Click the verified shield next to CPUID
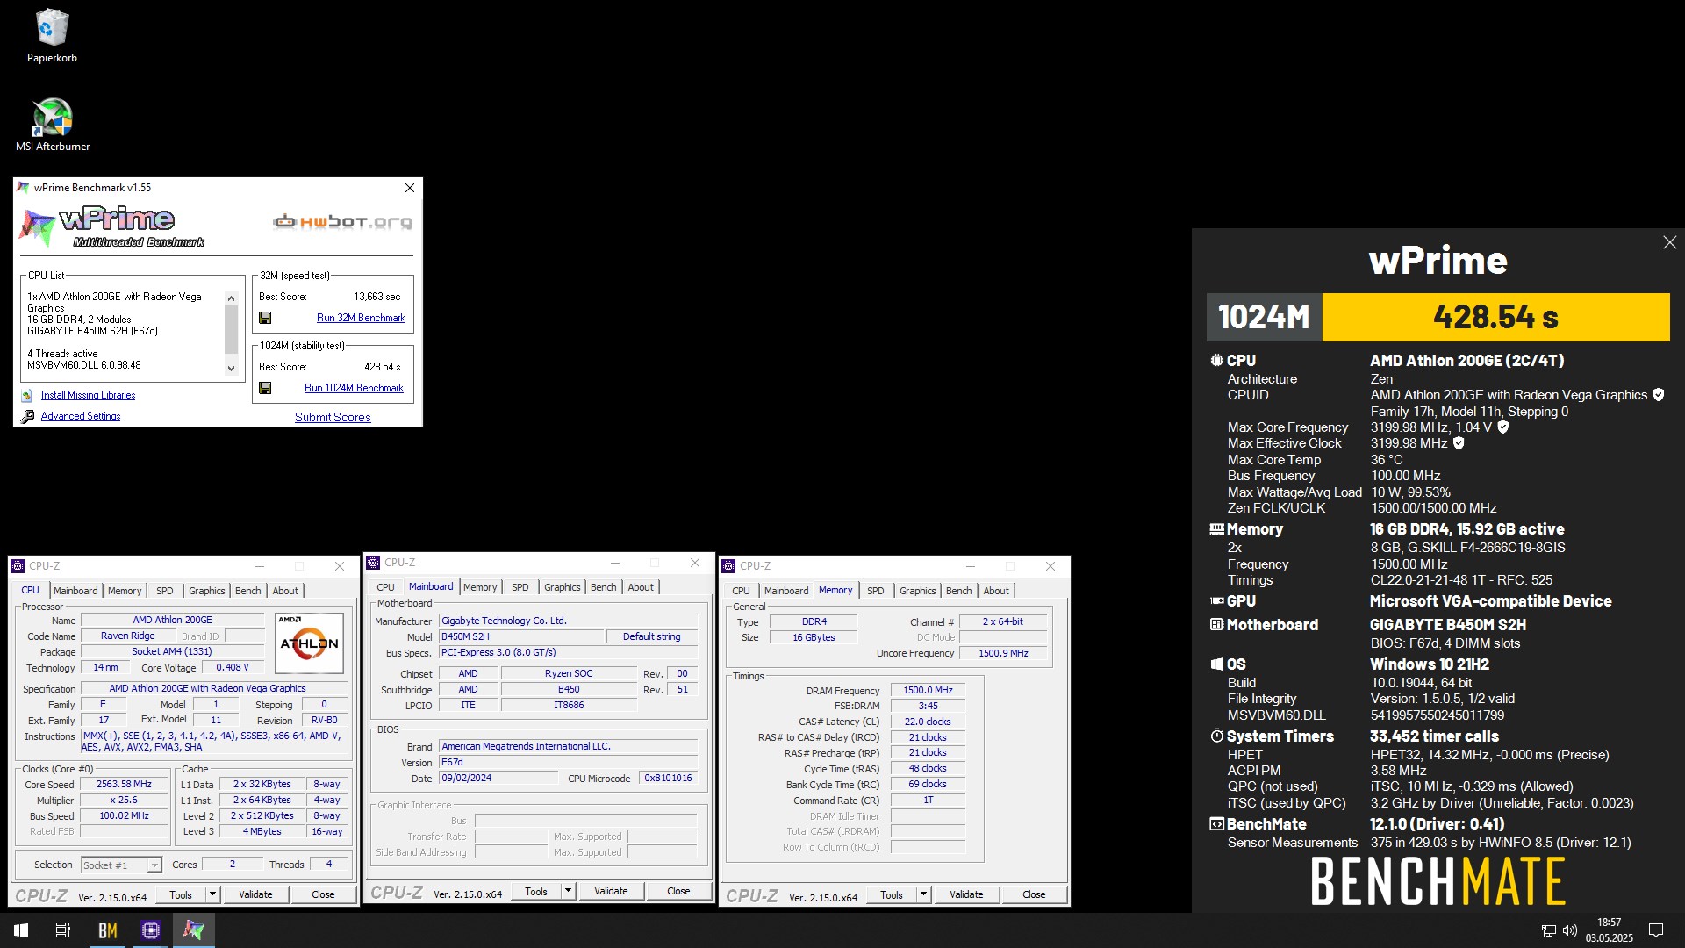The image size is (1685, 948). pyautogui.click(x=1658, y=395)
